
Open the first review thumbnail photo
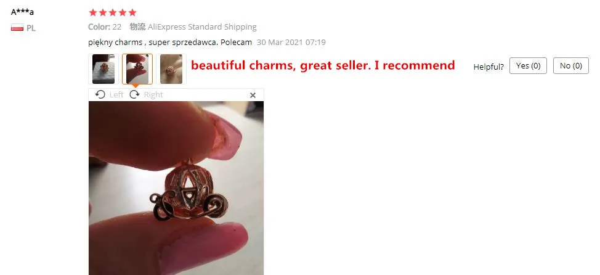coord(103,69)
